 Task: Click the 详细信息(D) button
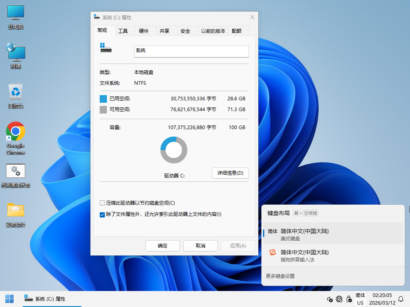coord(230,173)
